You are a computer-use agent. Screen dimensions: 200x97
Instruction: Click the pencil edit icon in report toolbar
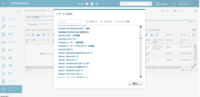(x=28, y=35)
